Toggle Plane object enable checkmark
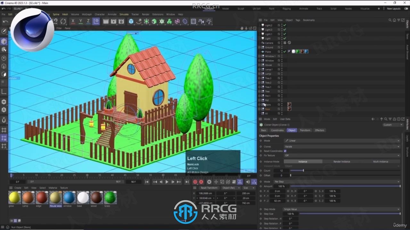Image resolution: width=410 pixels, height=230 pixels. click(284, 52)
